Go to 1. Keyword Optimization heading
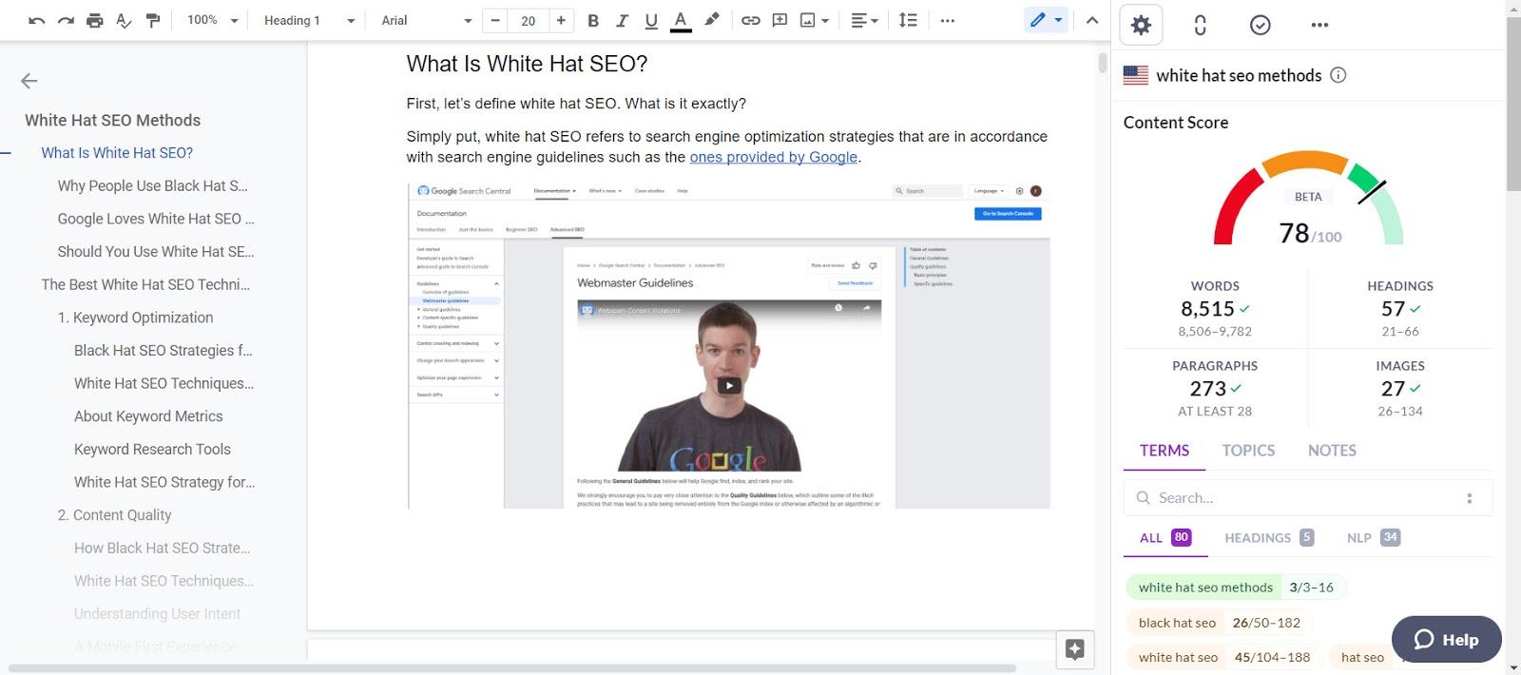Viewport: 1521px width, 675px height. tap(135, 318)
